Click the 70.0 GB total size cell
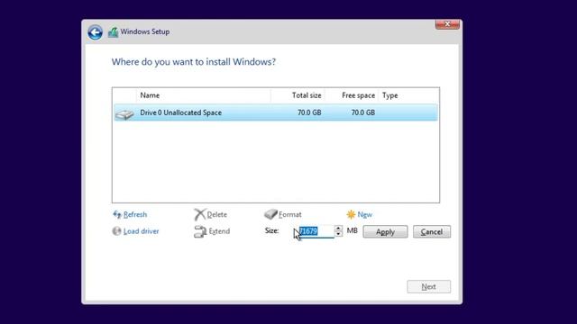The height and width of the screenshot is (324, 577). point(309,112)
